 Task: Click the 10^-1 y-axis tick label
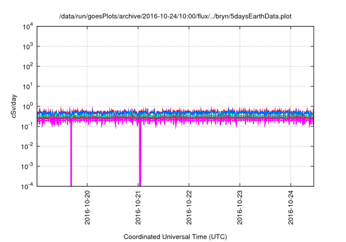point(28,126)
